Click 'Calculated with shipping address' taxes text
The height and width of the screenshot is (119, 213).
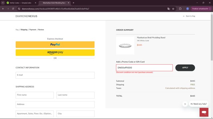coord(180,88)
